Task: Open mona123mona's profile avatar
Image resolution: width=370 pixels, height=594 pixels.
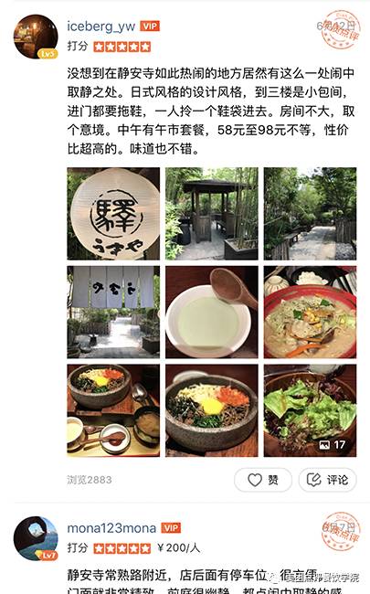Action: pos(36,538)
